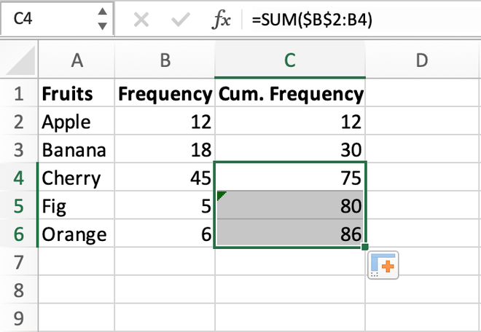Click the fill handle of the selection

pyautogui.click(x=364, y=247)
